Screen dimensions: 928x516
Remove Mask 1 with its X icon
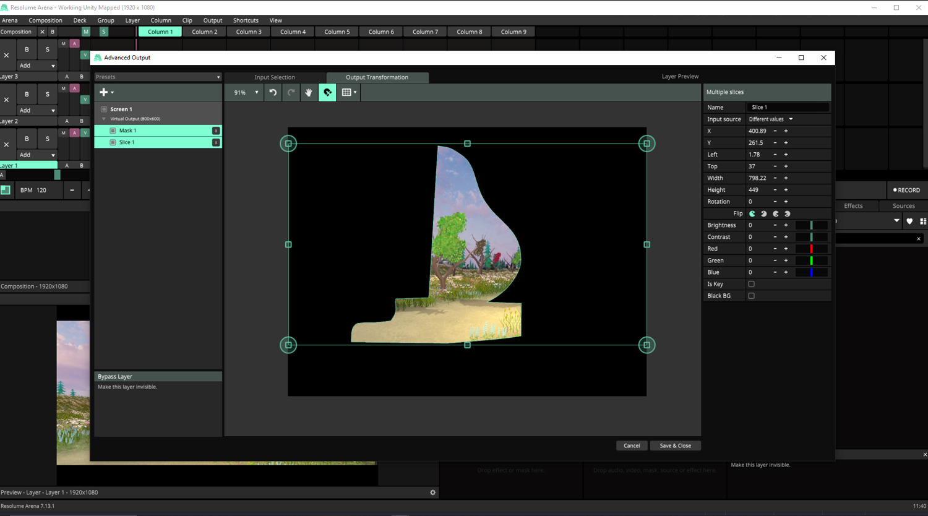click(216, 131)
